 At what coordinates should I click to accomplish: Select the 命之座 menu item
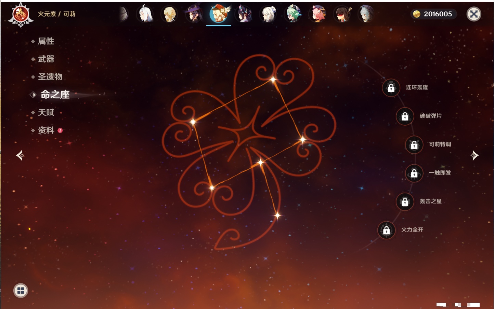click(x=55, y=95)
